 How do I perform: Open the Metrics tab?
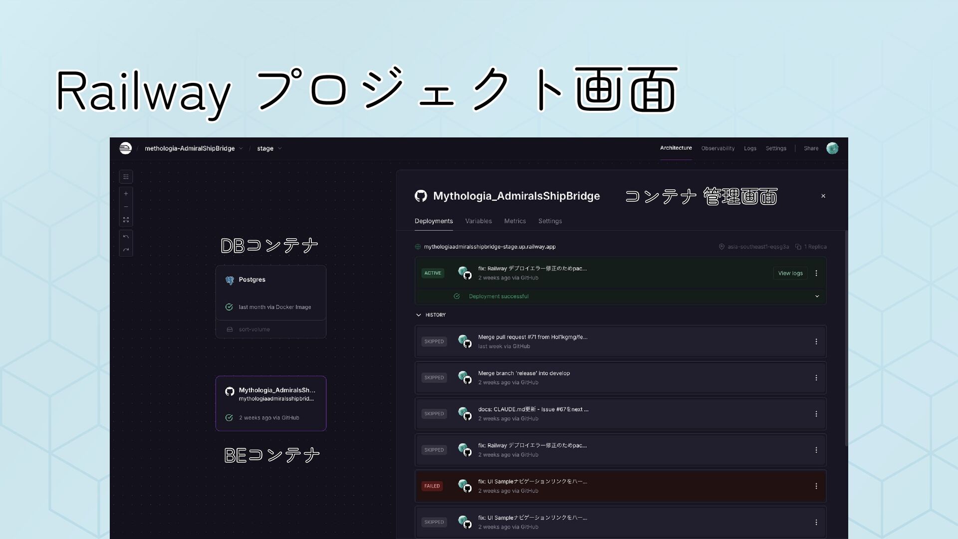click(x=515, y=221)
